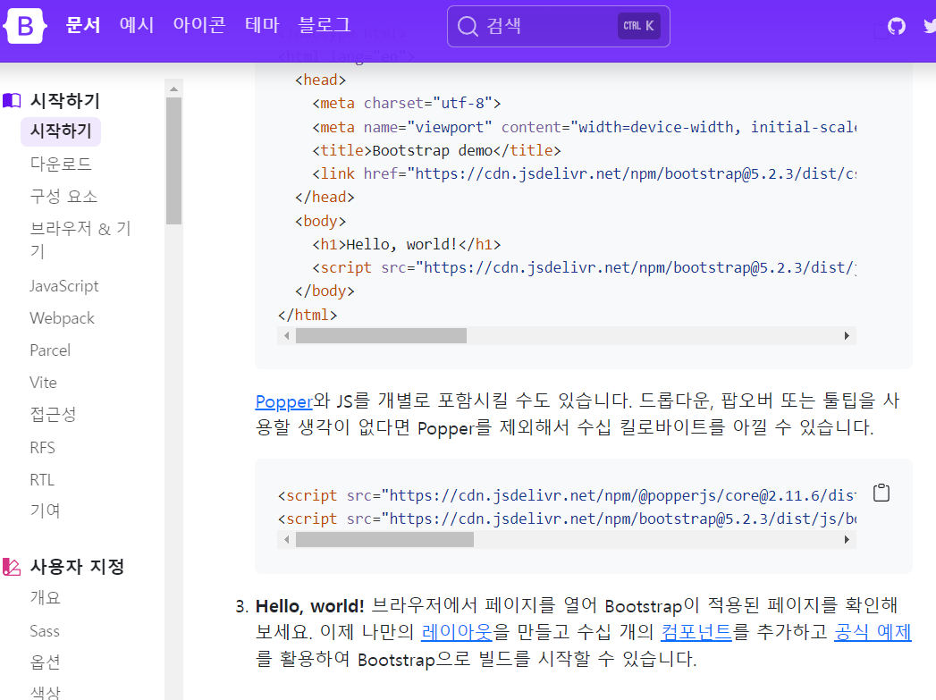The width and height of the screenshot is (936, 700).
Task: Follow the 공식 예제 hyperlink
Action: [x=873, y=631]
